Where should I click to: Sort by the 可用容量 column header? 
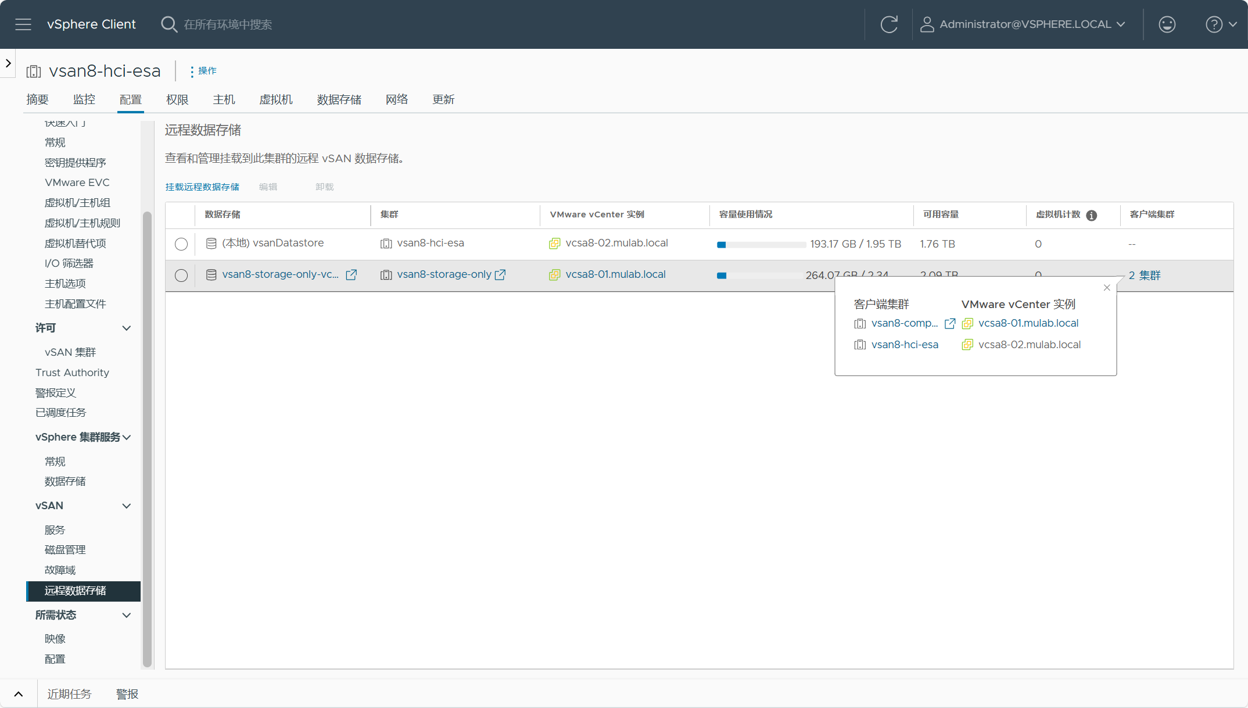point(941,214)
